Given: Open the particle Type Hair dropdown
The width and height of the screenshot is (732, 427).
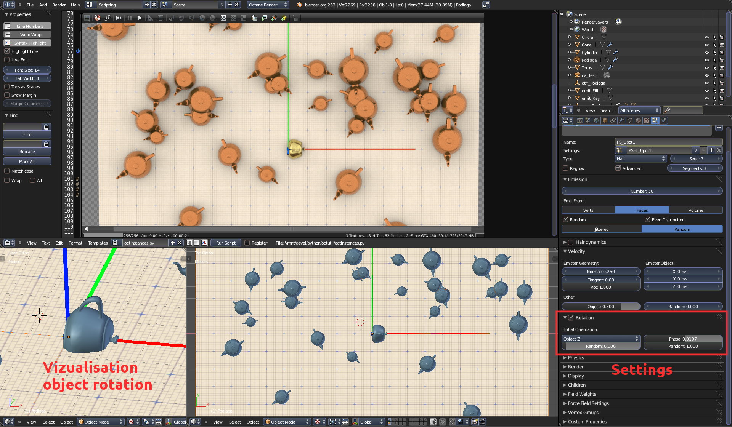Looking at the screenshot, I should tap(640, 159).
